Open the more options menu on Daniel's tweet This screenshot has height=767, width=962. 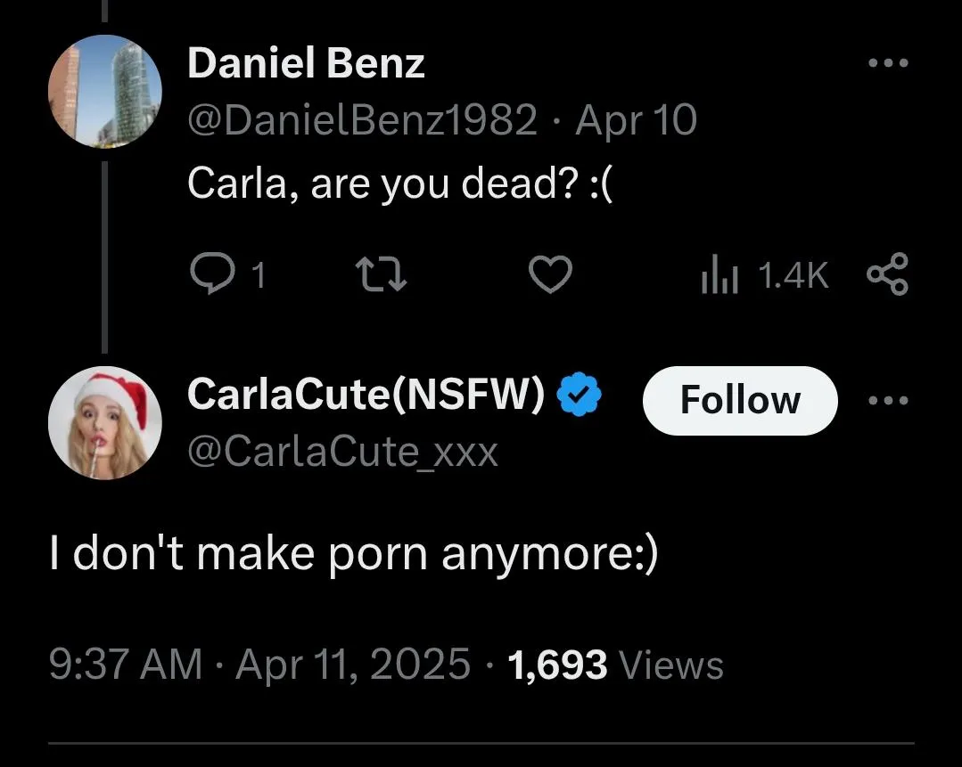click(887, 61)
